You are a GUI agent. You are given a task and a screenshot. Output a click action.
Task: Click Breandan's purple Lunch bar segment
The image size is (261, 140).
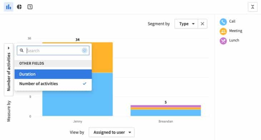(x=166, y=106)
